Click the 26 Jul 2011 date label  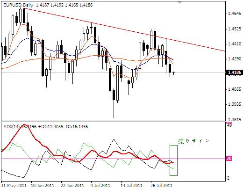point(161,186)
